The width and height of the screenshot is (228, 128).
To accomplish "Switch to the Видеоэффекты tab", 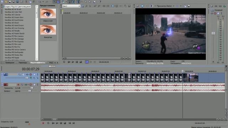I will point(38,63).
